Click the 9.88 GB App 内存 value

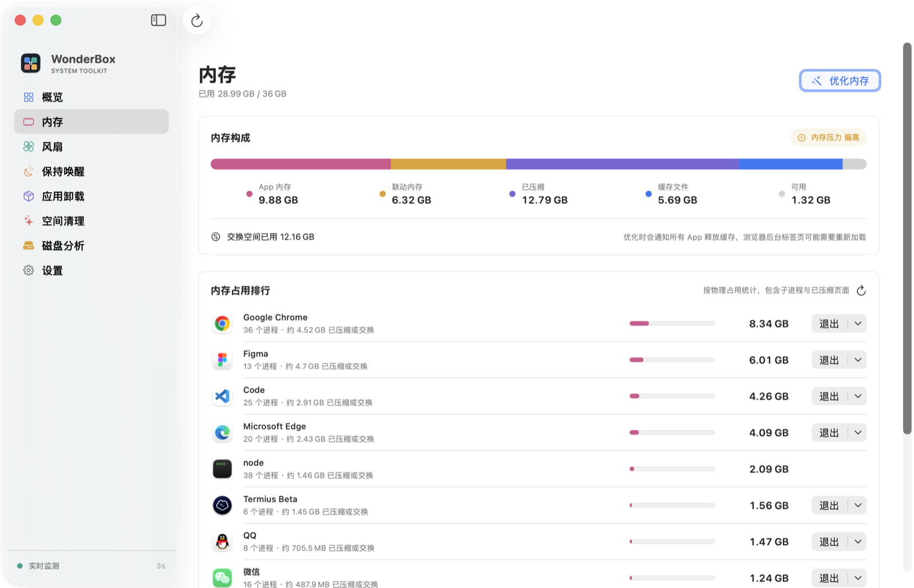[278, 200]
